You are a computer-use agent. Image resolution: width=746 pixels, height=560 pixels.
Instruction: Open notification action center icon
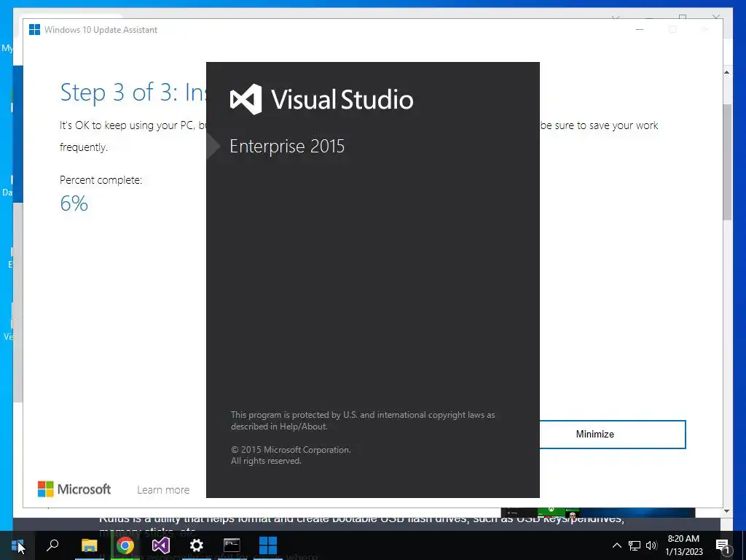pos(723,546)
